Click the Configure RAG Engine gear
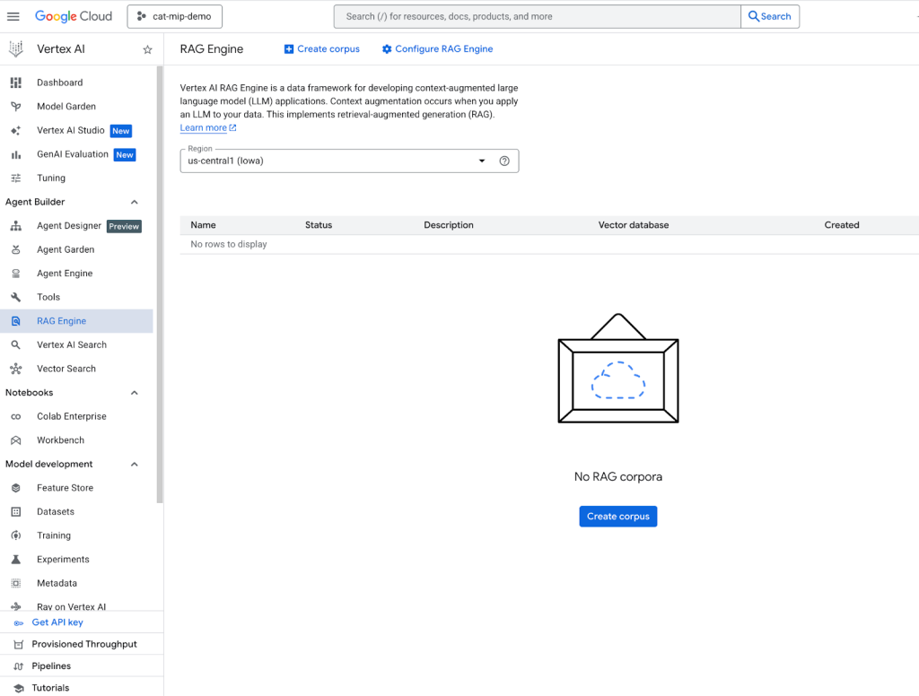919x696 pixels. 387,49
